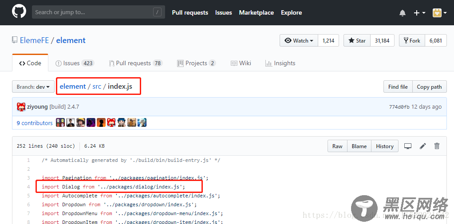Click the Copy path button

430,86
